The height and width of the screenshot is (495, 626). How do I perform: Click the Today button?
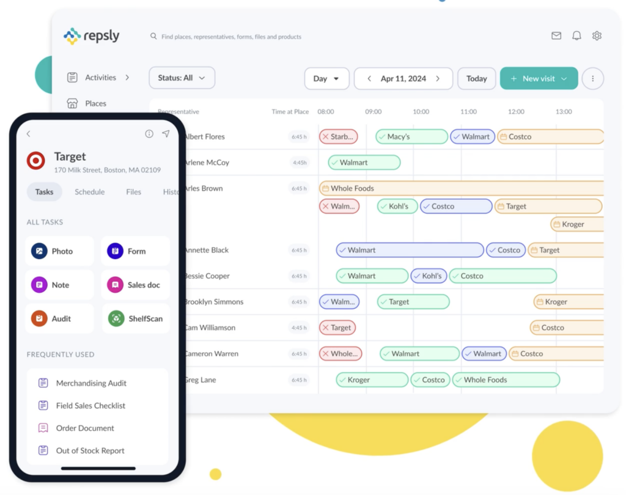tap(476, 78)
